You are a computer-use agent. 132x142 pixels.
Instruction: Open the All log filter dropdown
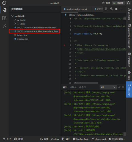pos(108,87)
